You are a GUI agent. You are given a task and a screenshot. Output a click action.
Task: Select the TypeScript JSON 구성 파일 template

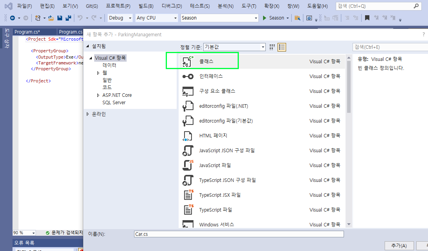(x=262, y=180)
